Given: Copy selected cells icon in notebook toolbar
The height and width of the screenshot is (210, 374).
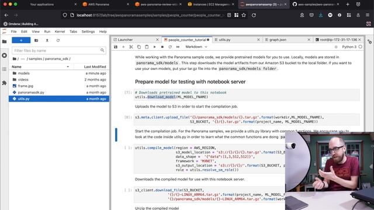Looking at the screenshot, I should 139,47.
